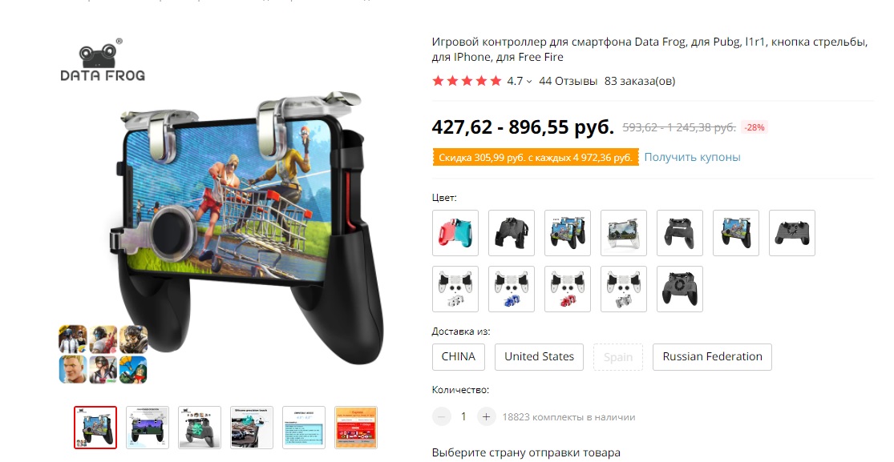Open the last colorful shipping info thumbnail
Viewport: 894px width, 462px height.
(356, 428)
